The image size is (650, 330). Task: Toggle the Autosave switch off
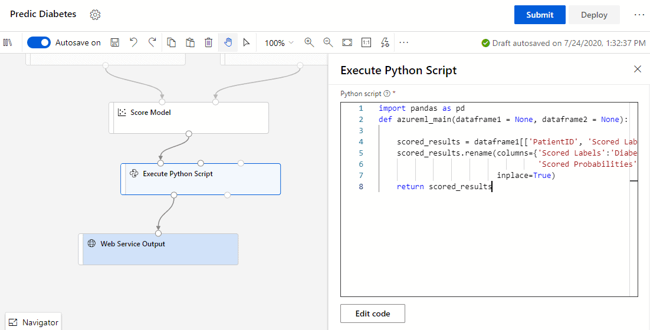coord(38,42)
